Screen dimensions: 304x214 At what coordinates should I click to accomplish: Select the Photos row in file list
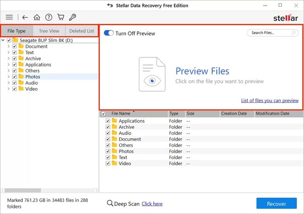click(x=201, y=151)
